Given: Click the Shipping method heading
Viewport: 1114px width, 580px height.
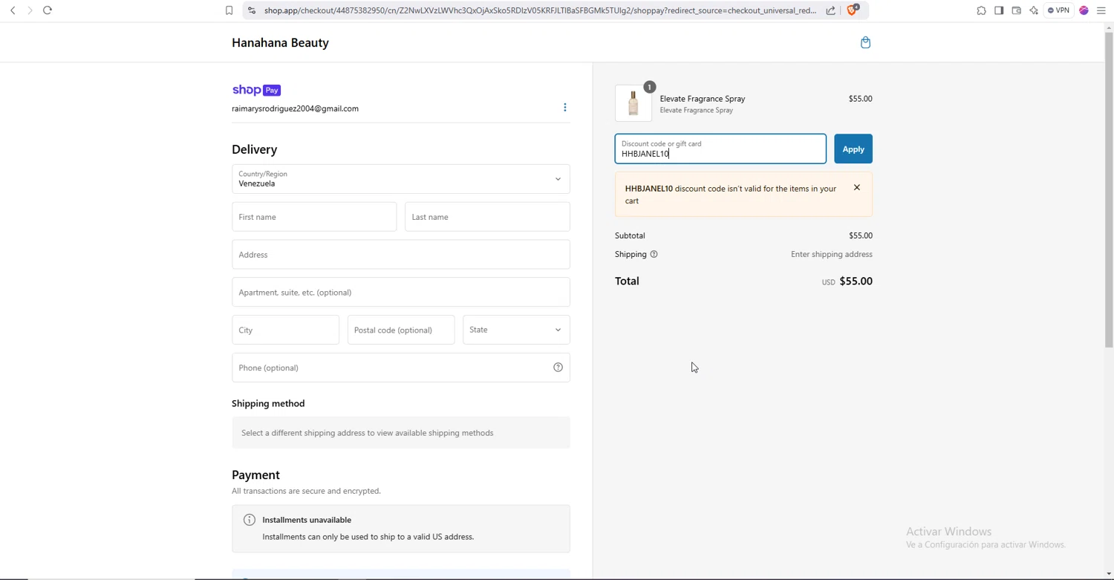Looking at the screenshot, I should tap(268, 403).
